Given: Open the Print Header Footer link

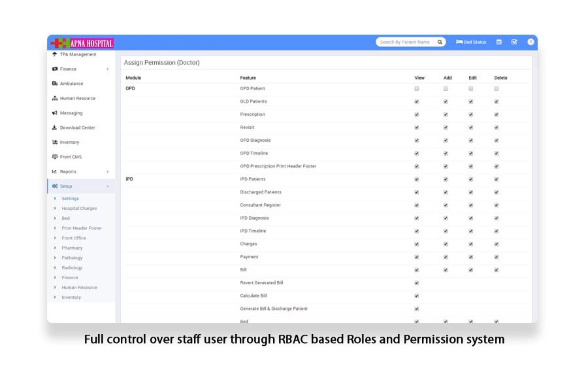Looking at the screenshot, I should tap(82, 228).
